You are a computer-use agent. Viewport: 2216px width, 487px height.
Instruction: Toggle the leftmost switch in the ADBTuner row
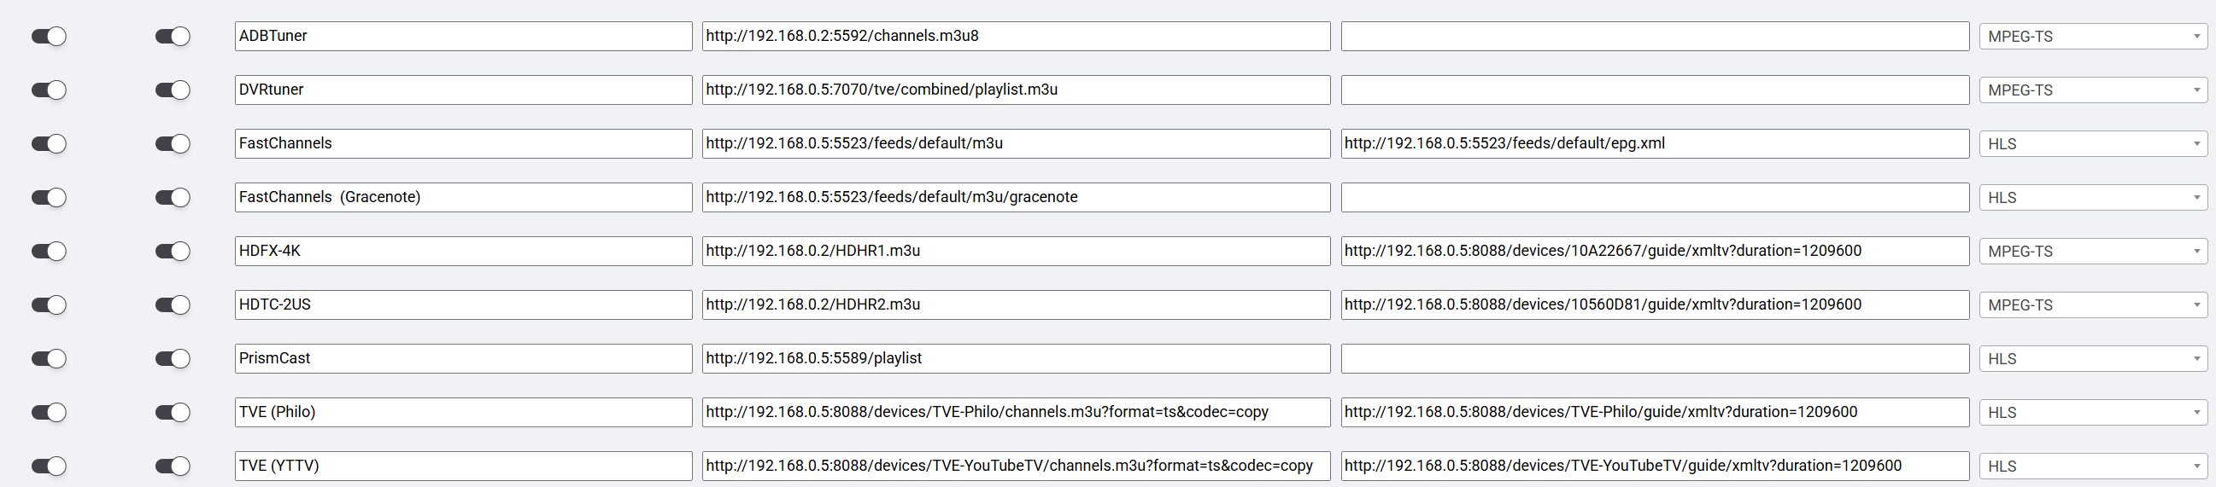click(x=49, y=36)
